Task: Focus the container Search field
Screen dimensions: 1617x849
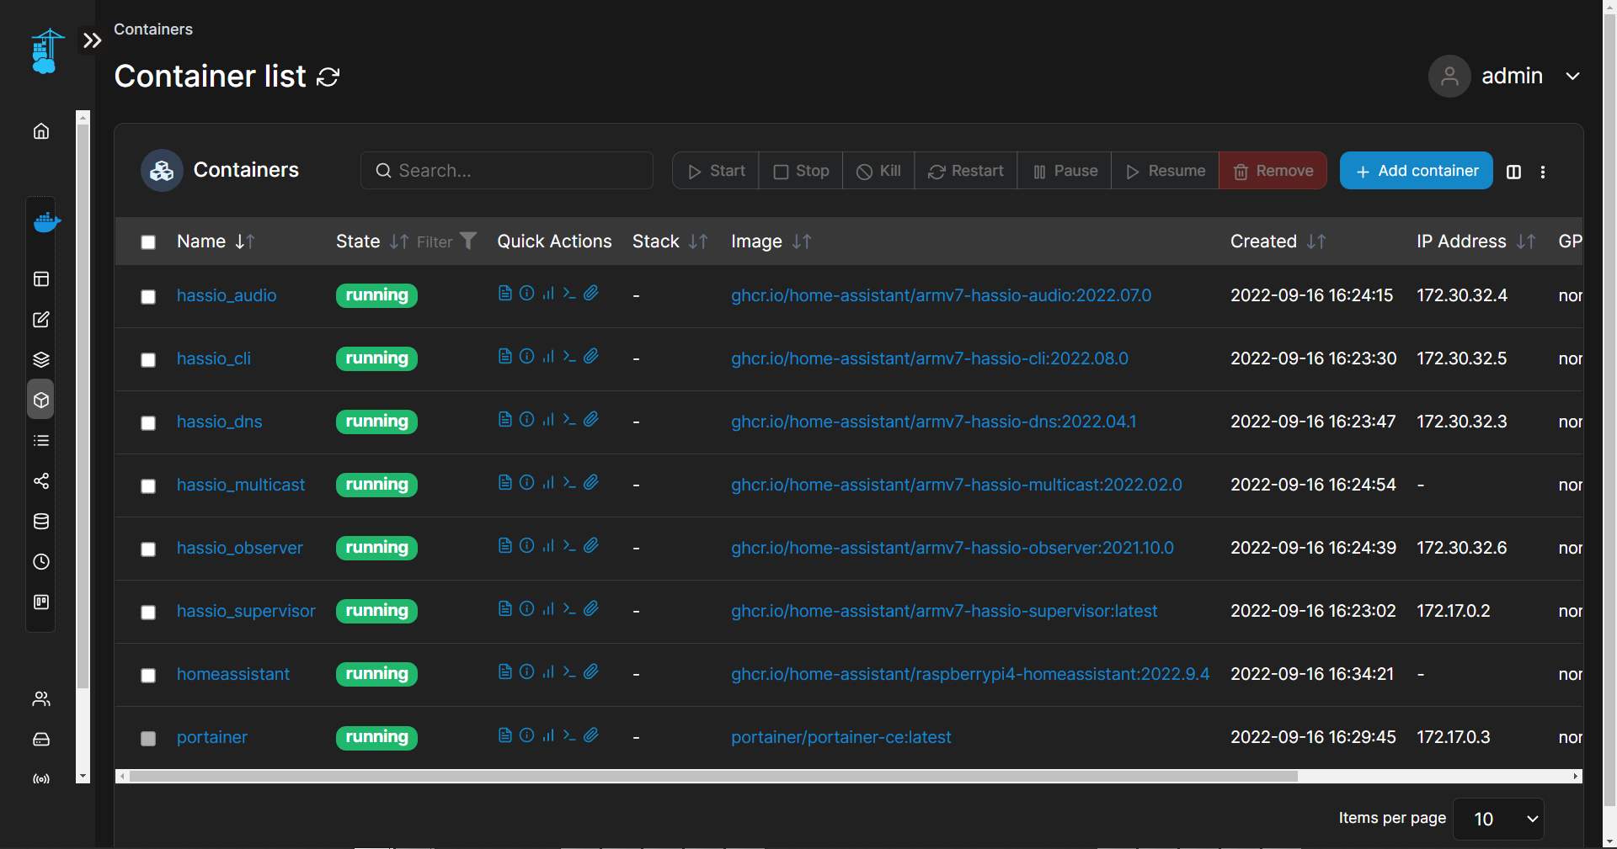Action: tap(507, 171)
